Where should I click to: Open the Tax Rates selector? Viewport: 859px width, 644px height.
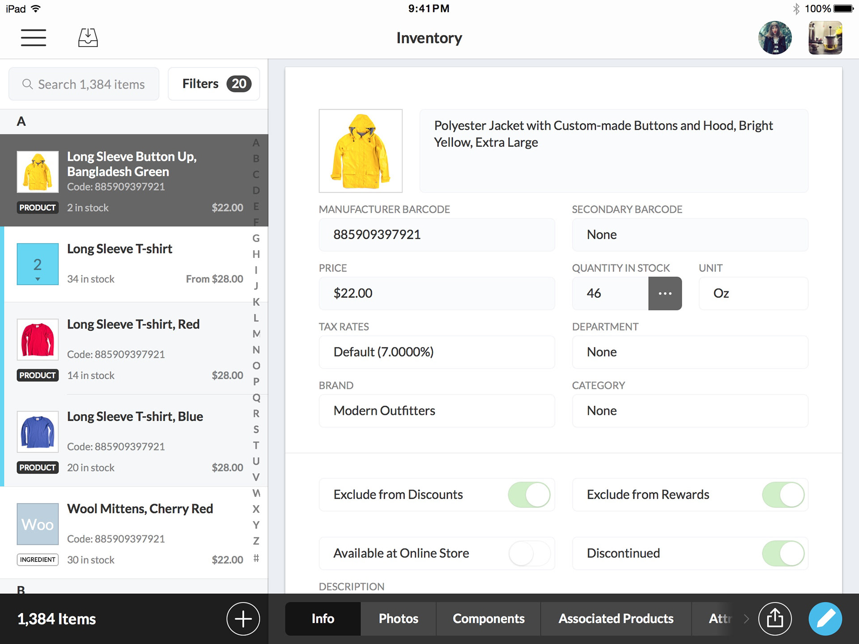pos(437,352)
